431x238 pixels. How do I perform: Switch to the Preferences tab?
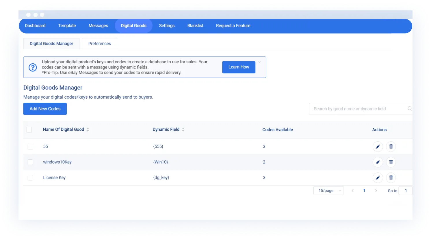click(x=100, y=44)
